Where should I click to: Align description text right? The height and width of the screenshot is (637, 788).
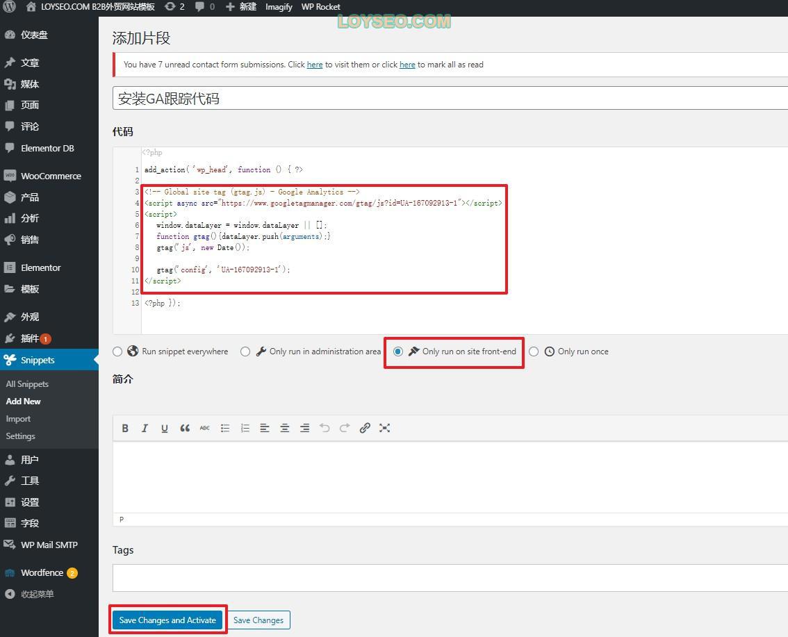pos(304,428)
